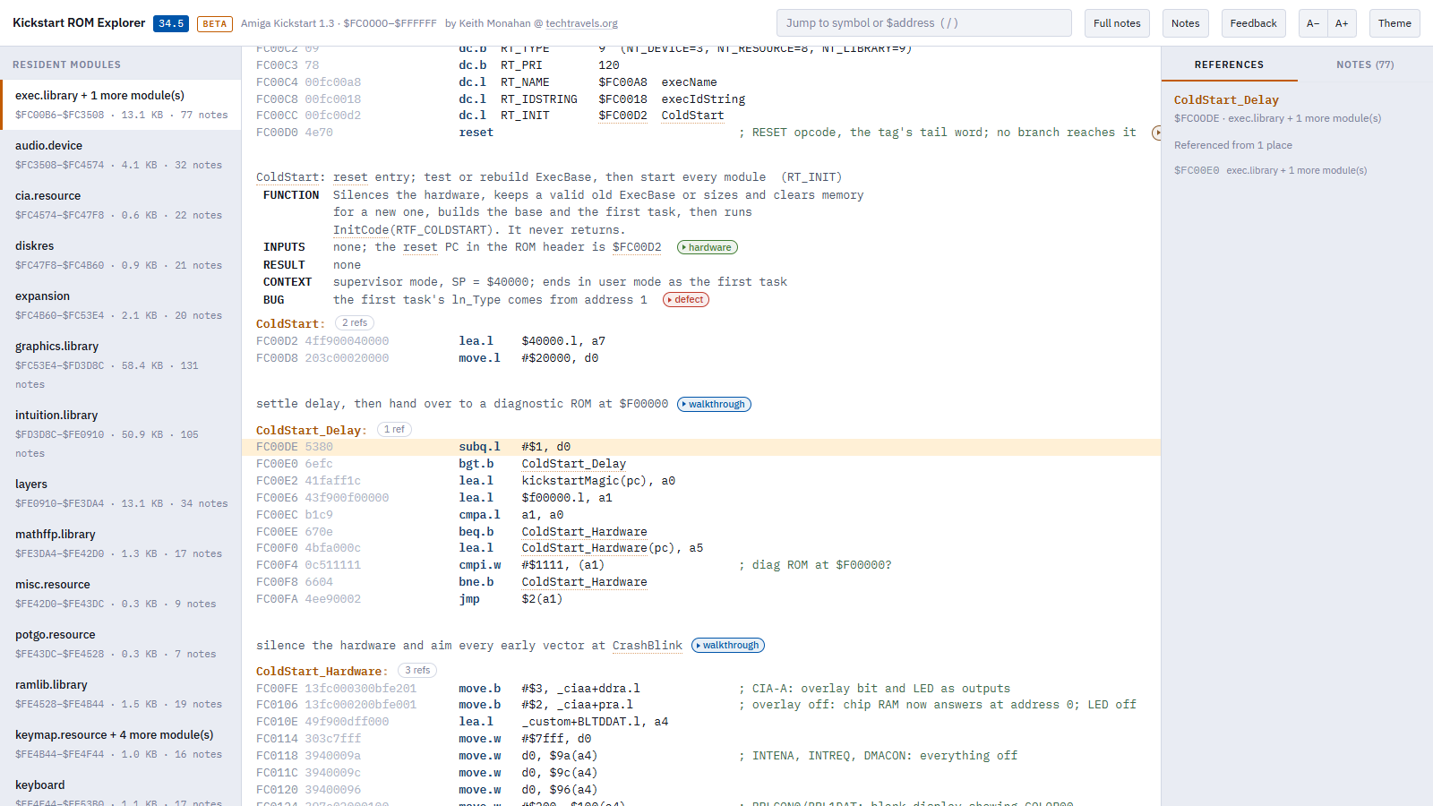The width and height of the screenshot is (1433, 806).
Task: Follow the CrashBlink link in the code
Action: [x=647, y=646]
